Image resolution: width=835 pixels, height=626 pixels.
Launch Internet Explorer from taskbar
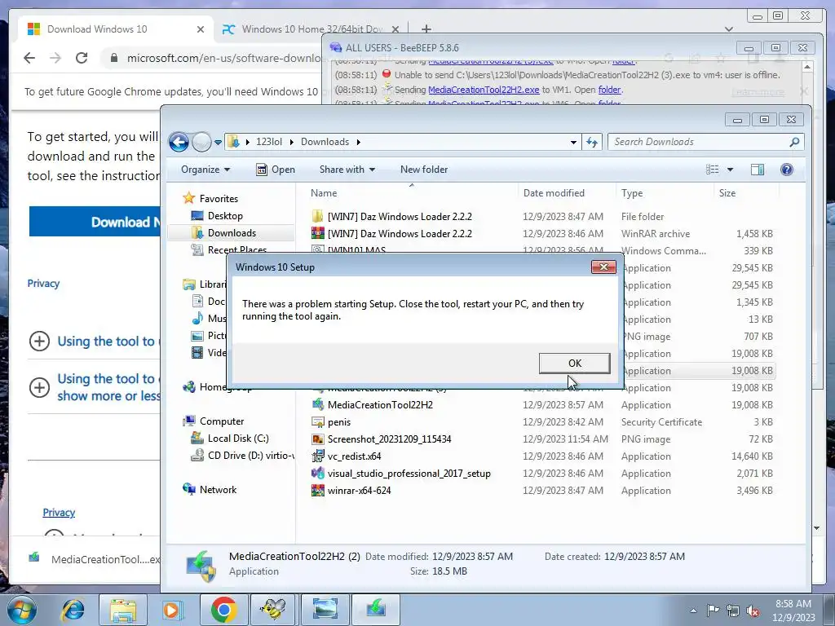pyautogui.click(x=73, y=610)
